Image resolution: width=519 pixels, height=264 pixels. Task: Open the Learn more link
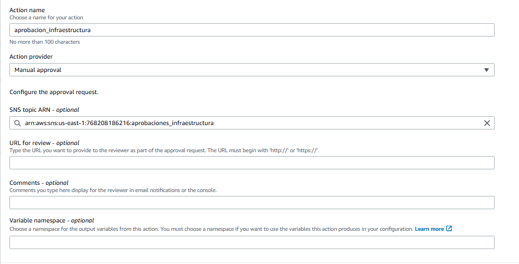click(429, 229)
